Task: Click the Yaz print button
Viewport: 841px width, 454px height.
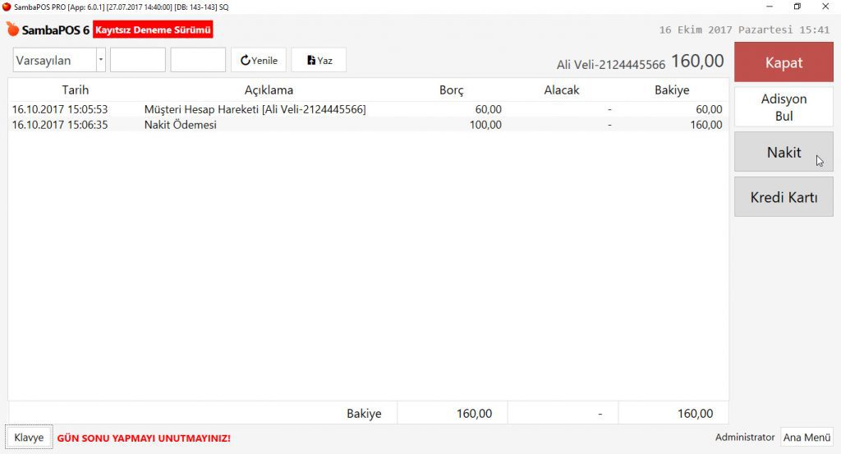Action: [319, 60]
